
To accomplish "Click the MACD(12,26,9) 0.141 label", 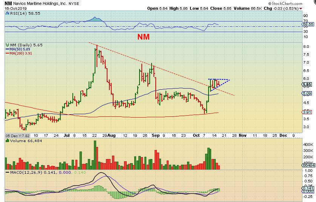I will coord(34,172).
